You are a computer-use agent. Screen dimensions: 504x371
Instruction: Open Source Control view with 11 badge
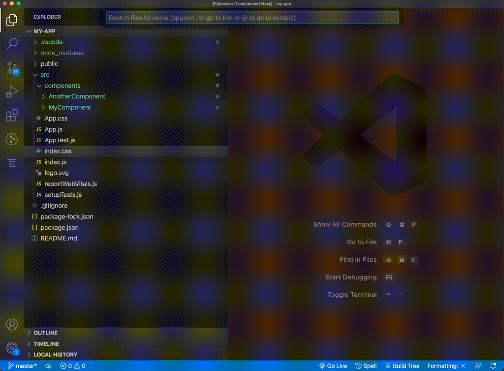pos(12,68)
